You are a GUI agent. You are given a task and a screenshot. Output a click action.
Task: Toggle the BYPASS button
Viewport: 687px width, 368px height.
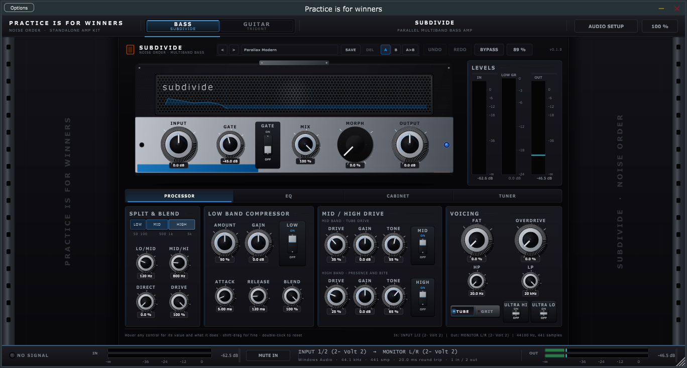click(x=489, y=50)
